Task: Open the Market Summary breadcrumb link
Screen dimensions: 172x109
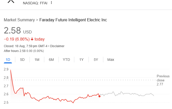Action: [x=19, y=20]
